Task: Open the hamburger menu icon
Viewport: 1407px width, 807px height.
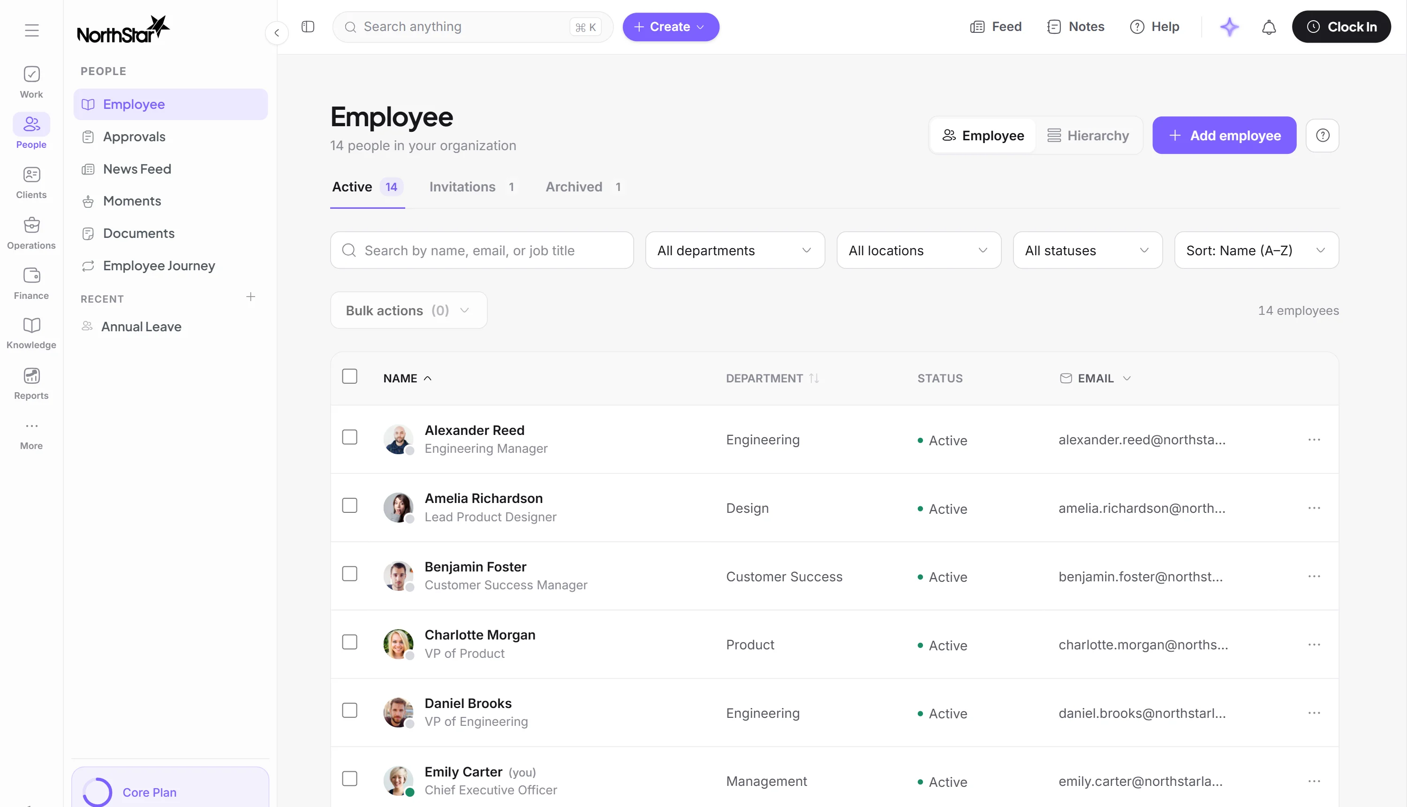Action: point(31,30)
